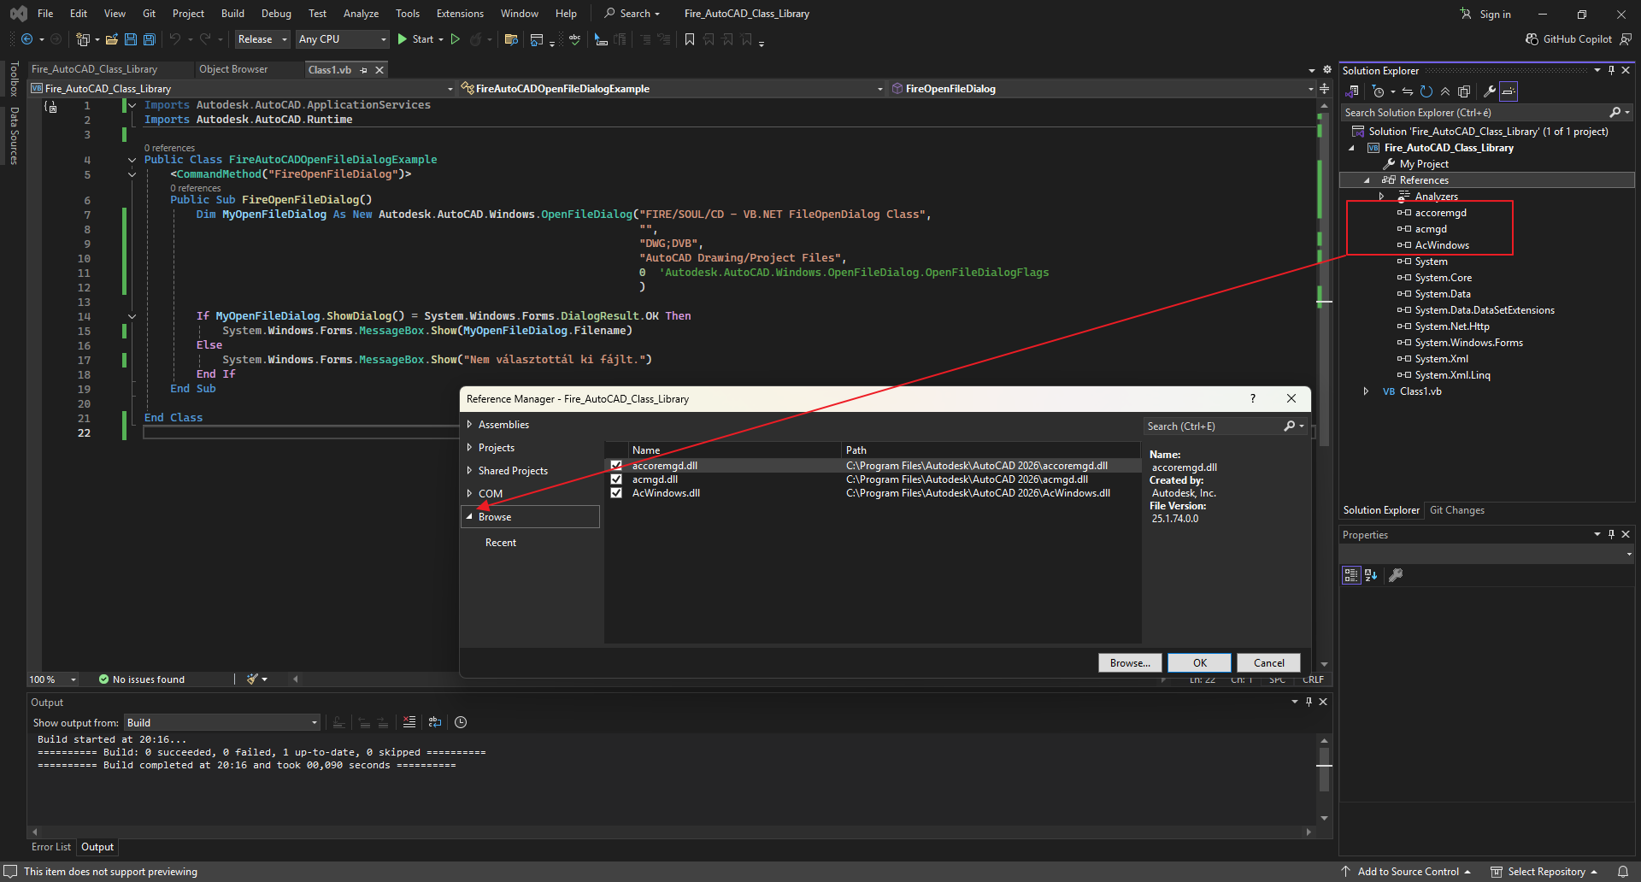
Task: Expand the Class1.vb node in Solution Explorer
Action: click(x=1366, y=391)
